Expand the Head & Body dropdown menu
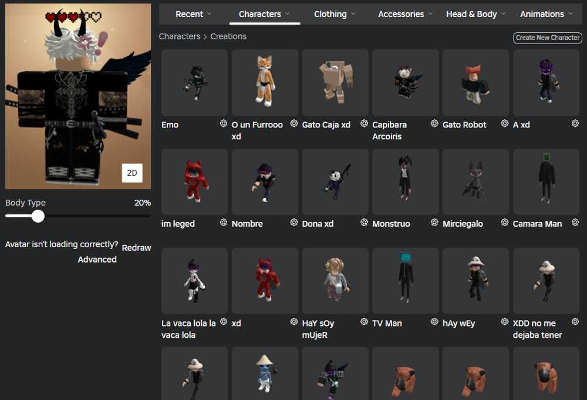 point(476,14)
